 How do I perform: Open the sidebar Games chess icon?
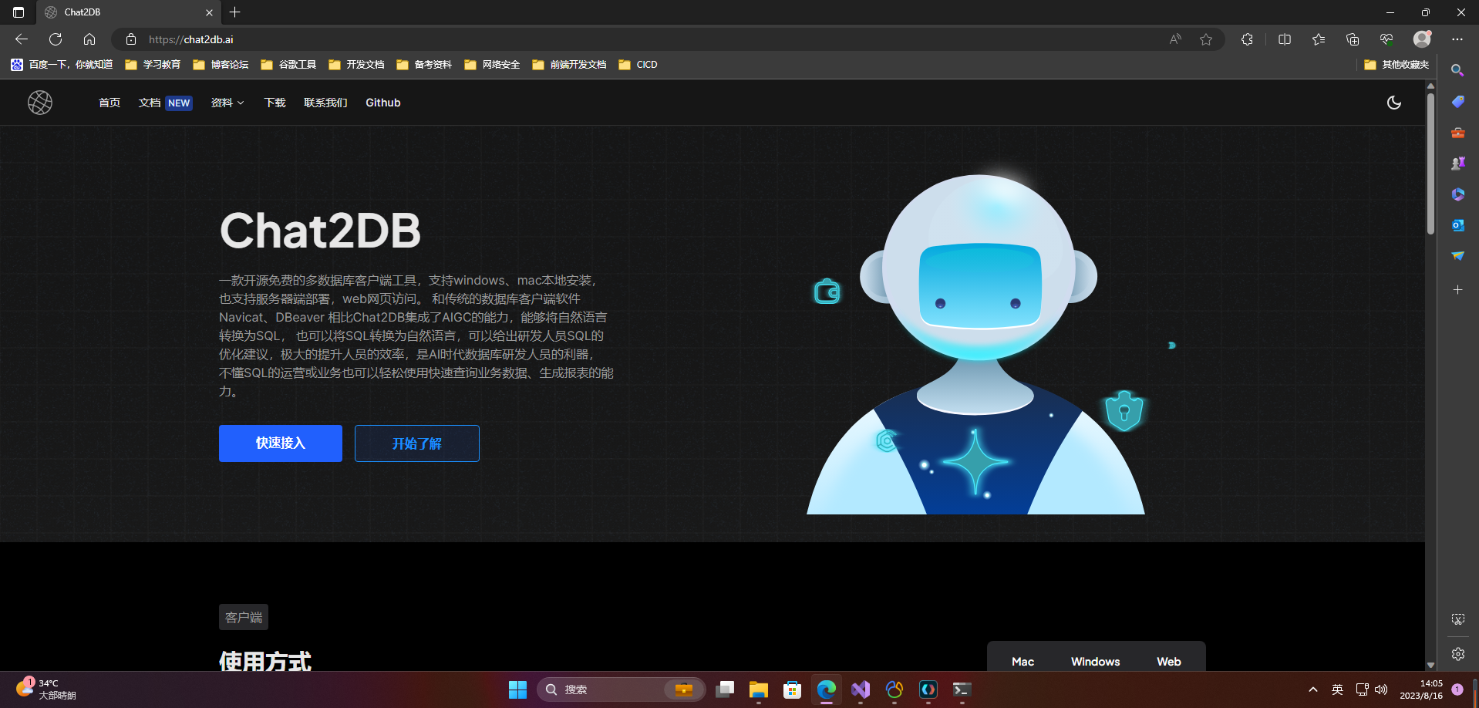(1457, 164)
